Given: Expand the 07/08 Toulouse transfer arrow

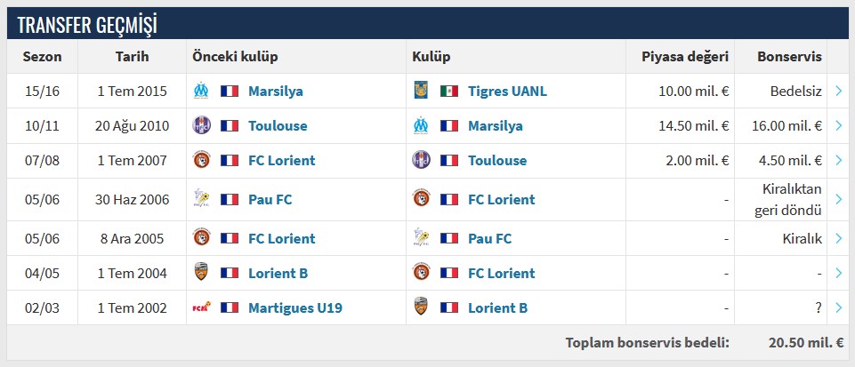Looking at the screenshot, I should 839,161.
